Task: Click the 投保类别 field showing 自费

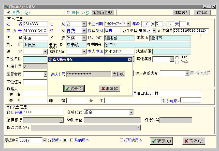Action: pos(113,30)
